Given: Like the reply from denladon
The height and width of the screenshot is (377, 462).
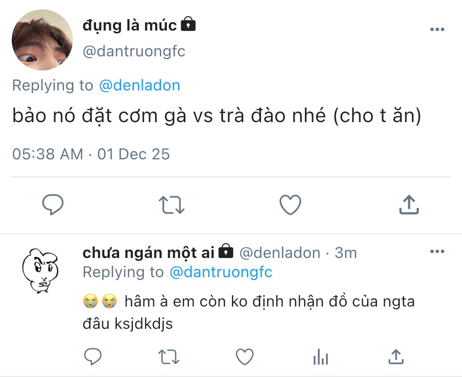Looking at the screenshot, I should click(x=245, y=357).
